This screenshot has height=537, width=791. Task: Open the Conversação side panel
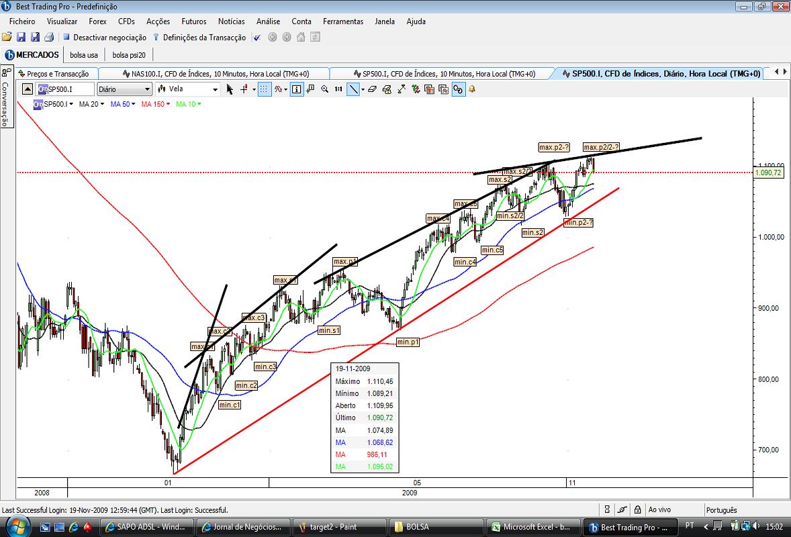pyautogui.click(x=6, y=96)
